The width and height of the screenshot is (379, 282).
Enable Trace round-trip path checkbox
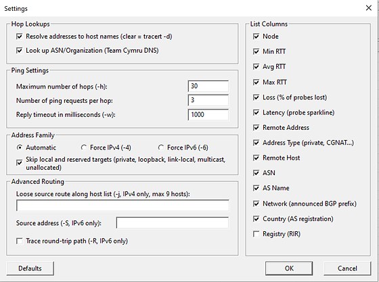(20, 241)
